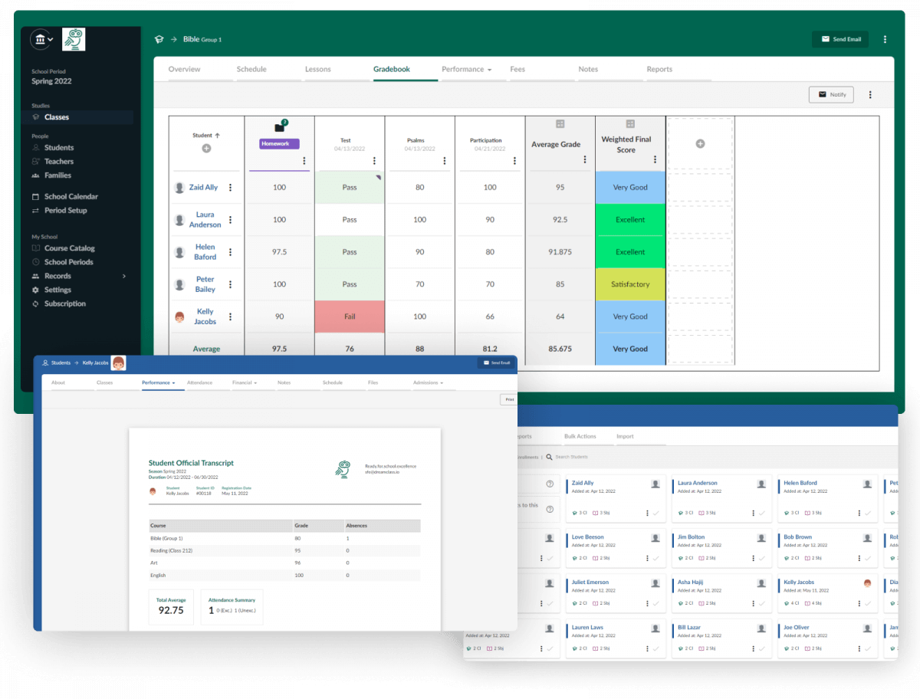Open the Attendance tab on Kelly Jacobs profile

[199, 382]
